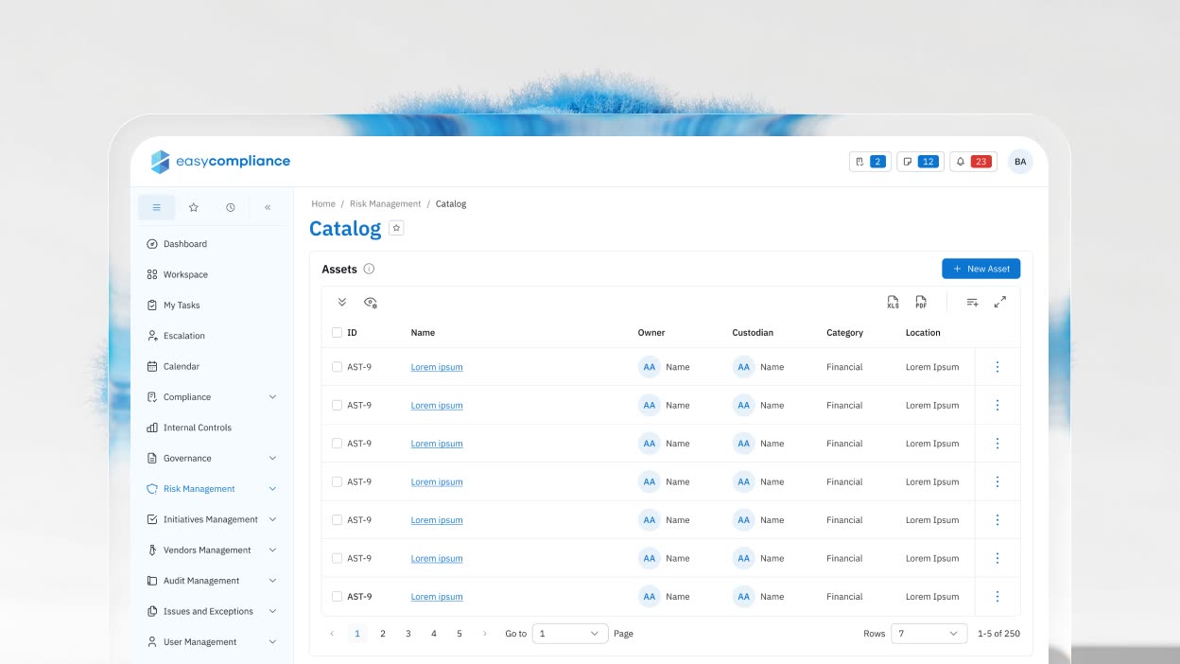Image resolution: width=1180 pixels, height=664 pixels.
Task: Click the easycompliance logo
Action: tap(220, 162)
